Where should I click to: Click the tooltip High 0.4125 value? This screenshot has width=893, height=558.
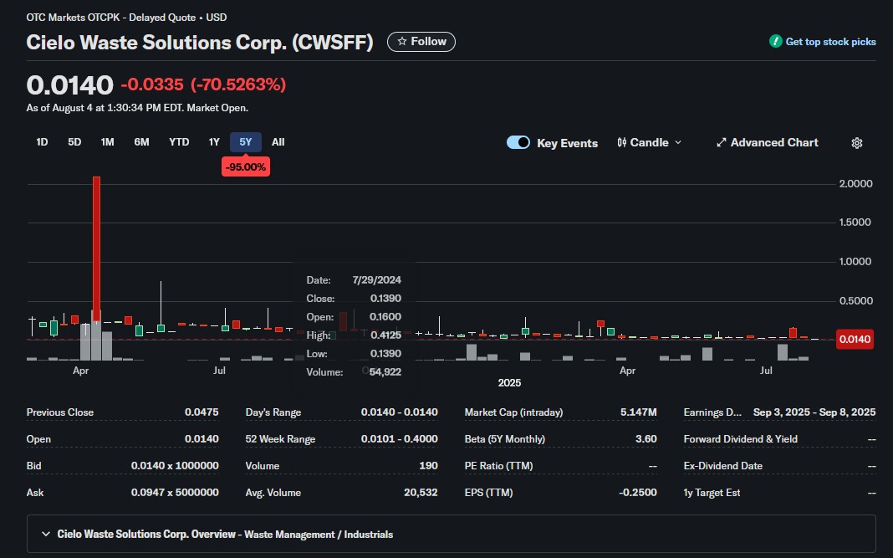(x=385, y=335)
